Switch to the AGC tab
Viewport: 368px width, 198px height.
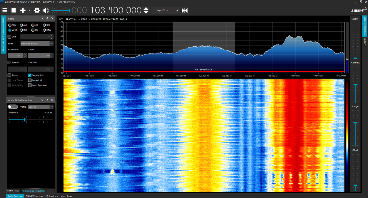(17, 191)
